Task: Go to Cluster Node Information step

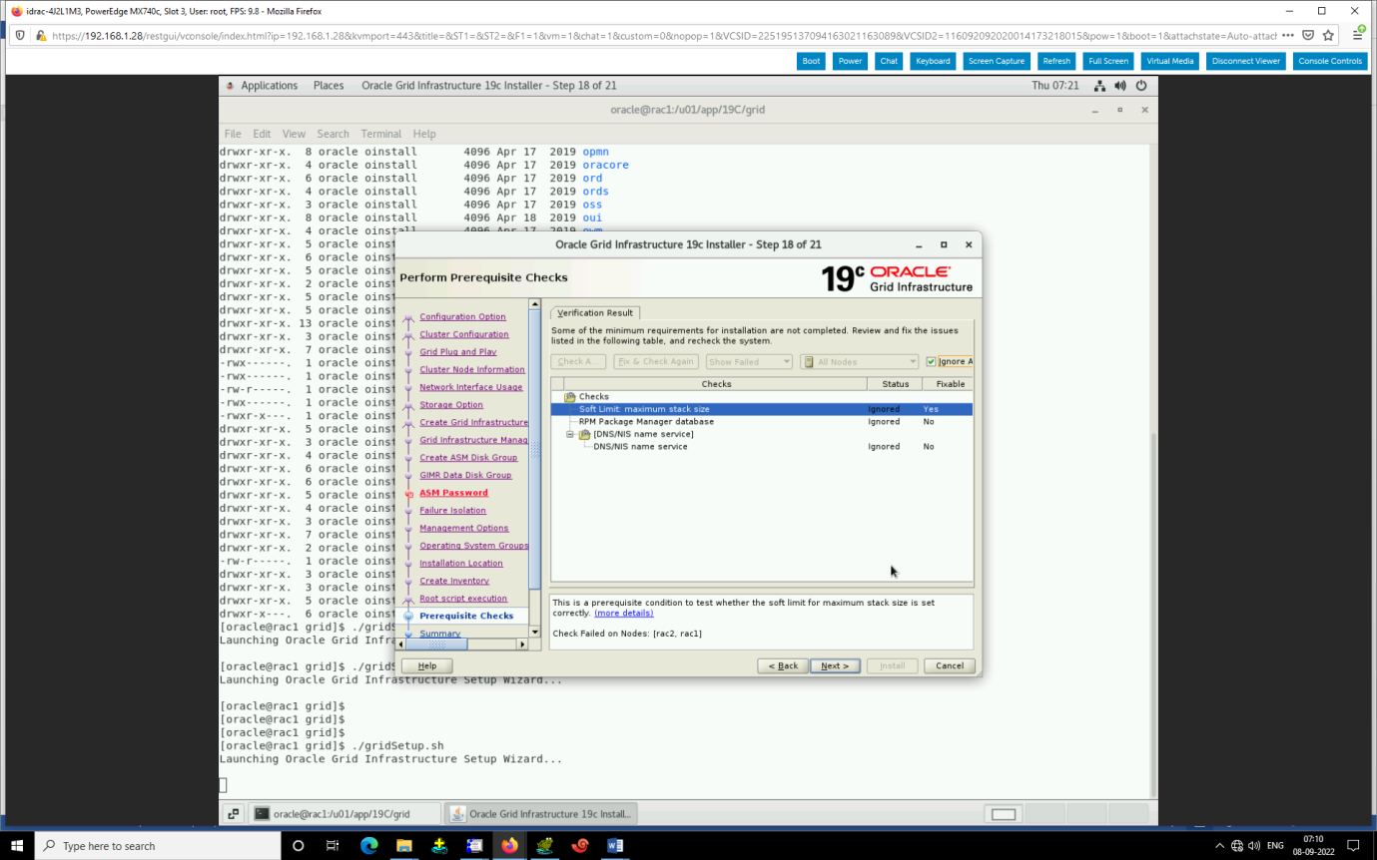Action: click(x=472, y=369)
